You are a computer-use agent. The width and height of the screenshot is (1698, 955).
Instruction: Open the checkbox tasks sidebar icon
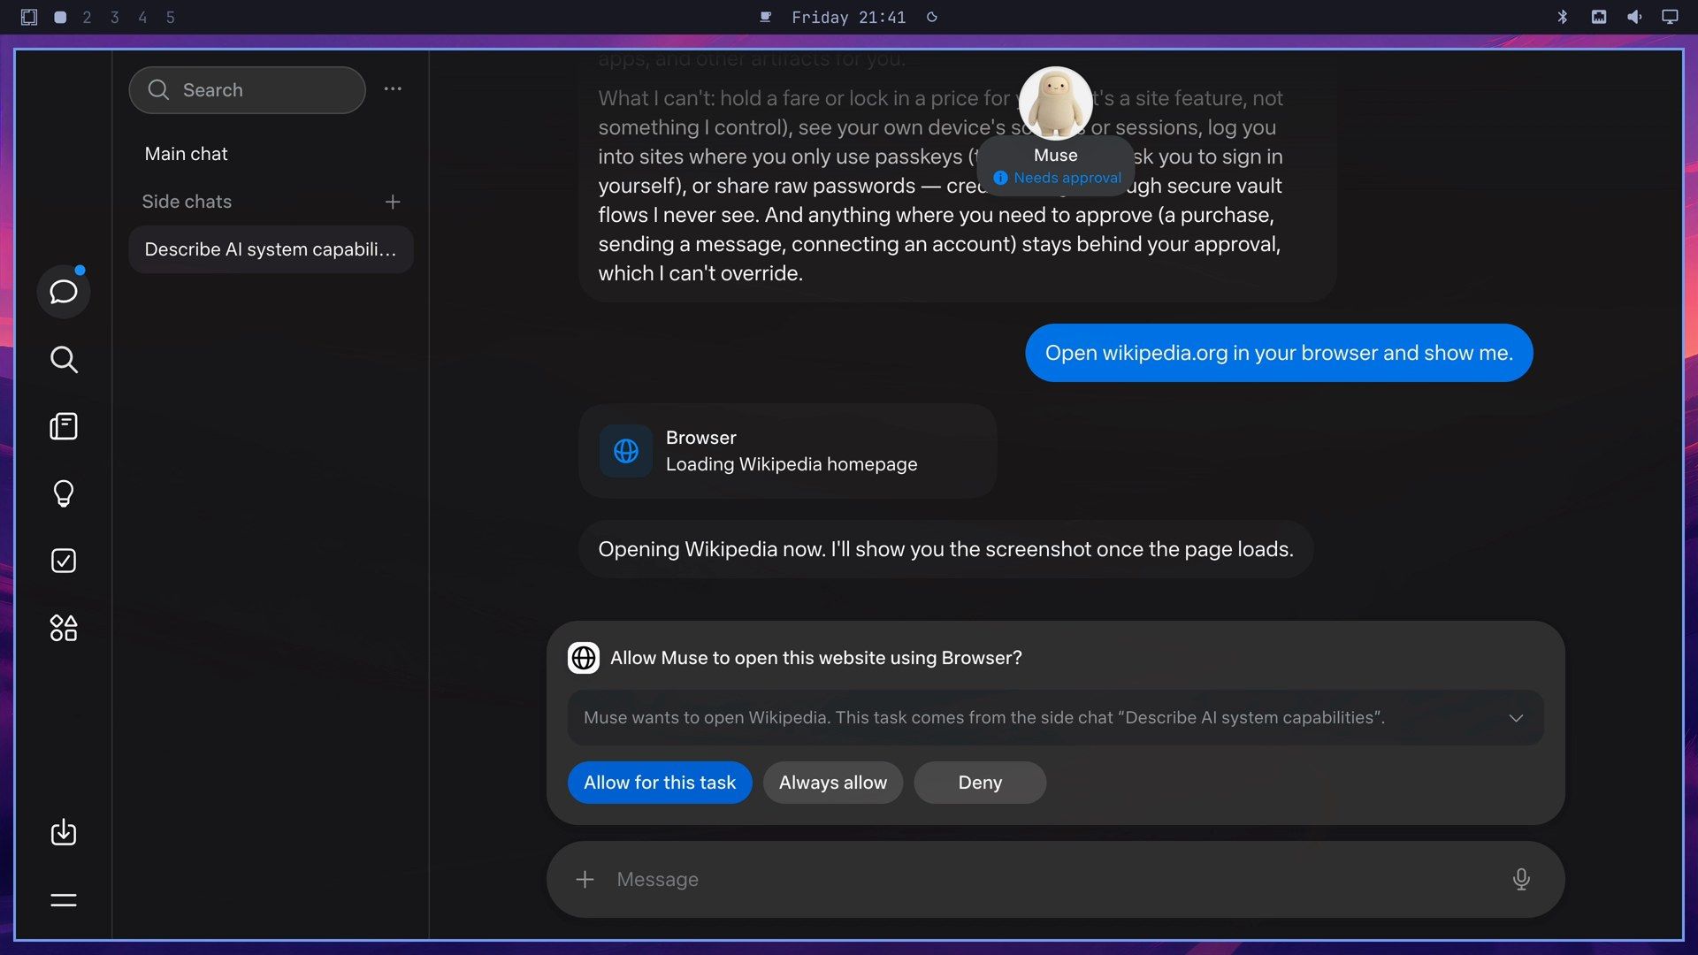[x=64, y=561]
